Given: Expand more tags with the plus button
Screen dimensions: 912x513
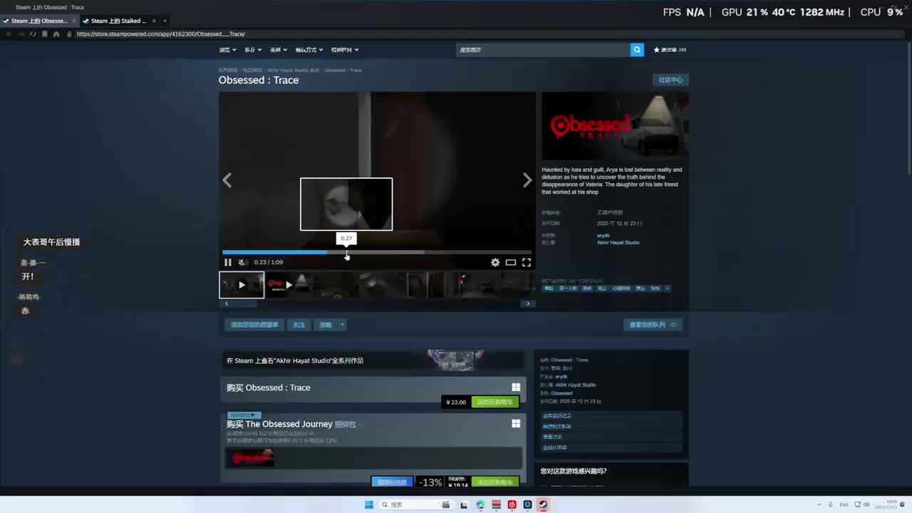Looking at the screenshot, I should (x=667, y=289).
